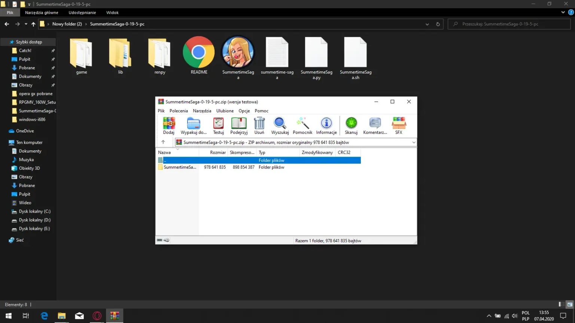The height and width of the screenshot is (323, 575).
Task: Select the SummertimeSaga application icon
Action: (238, 58)
